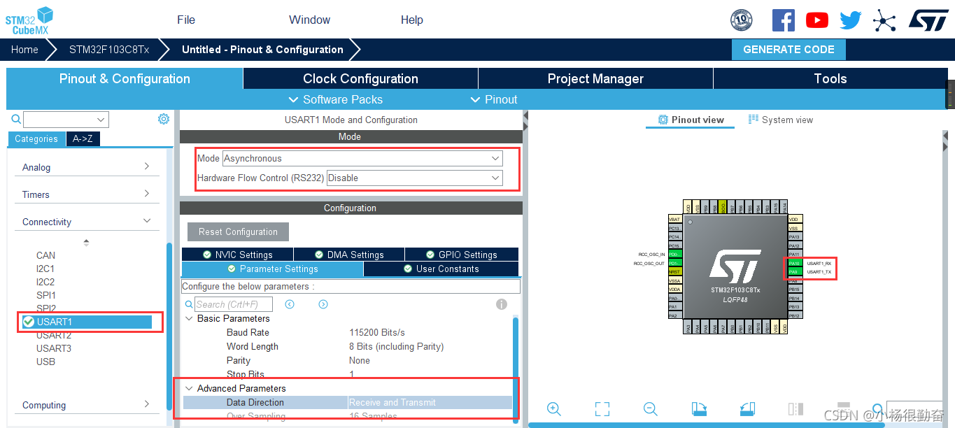The image size is (955, 428).
Task: Select USART1 peripheral in list
Action: (x=86, y=322)
